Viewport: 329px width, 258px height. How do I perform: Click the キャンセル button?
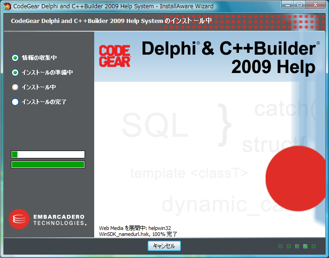[x=164, y=246]
